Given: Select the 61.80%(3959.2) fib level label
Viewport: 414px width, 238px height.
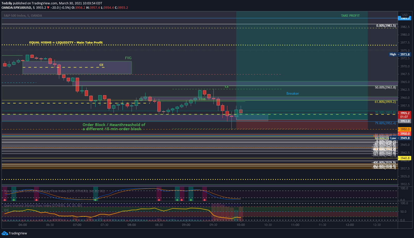Looking at the screenshot, I should (x=385, y=102).
